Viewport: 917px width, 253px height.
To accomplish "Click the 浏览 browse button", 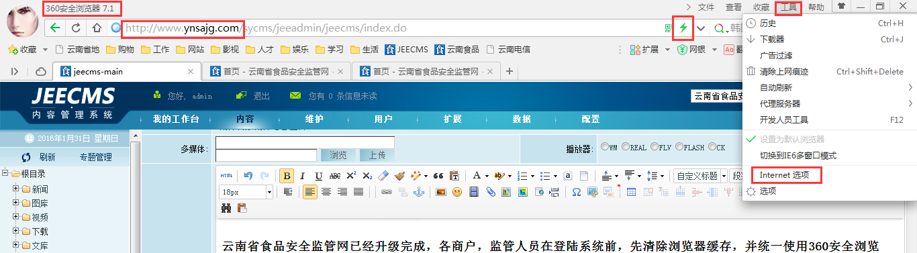I will pyautogui.click(x=338, y=155).
